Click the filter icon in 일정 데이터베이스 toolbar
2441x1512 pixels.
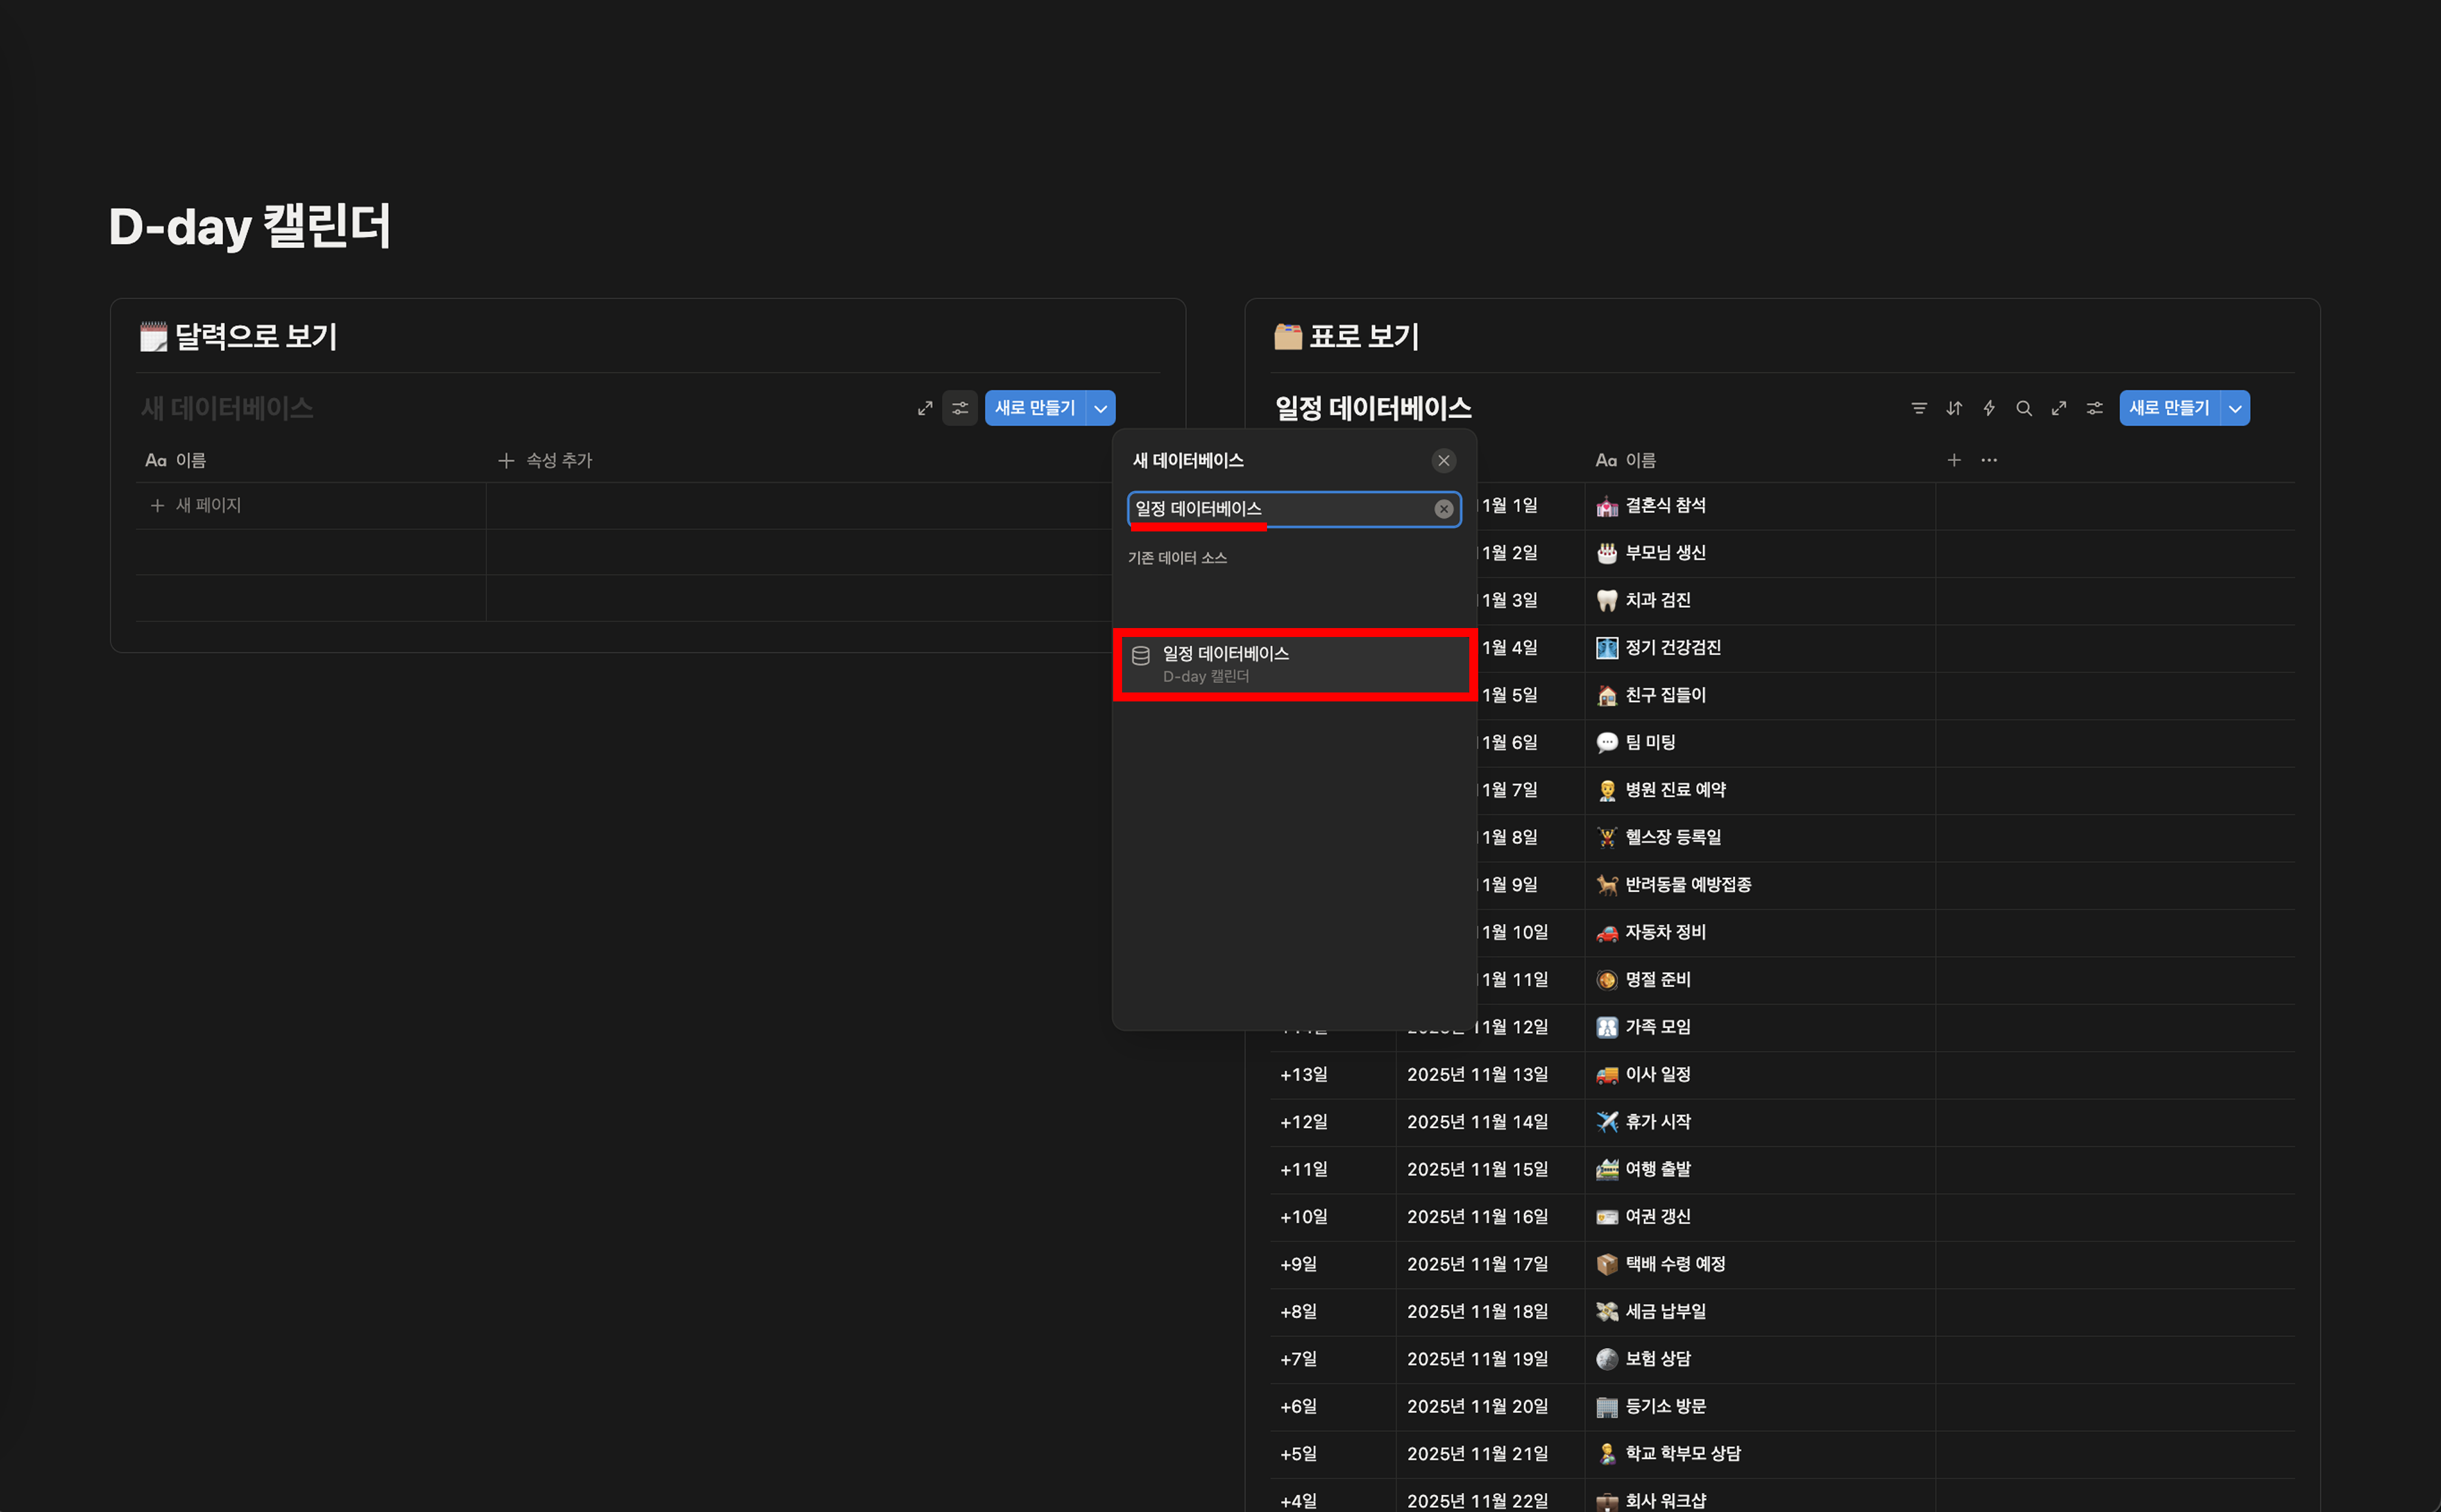tap(1918, 408)
